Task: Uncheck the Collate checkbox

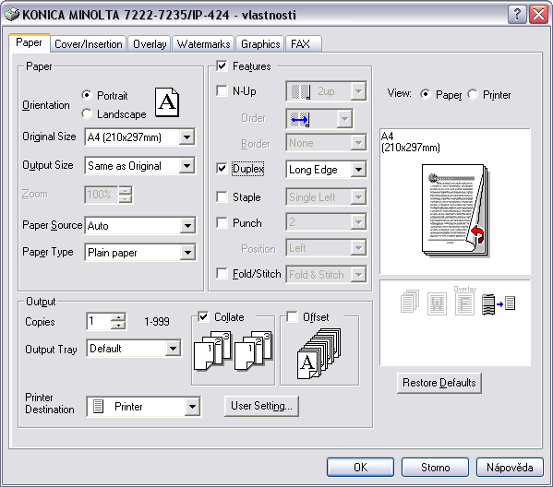Action: (203, 316)
